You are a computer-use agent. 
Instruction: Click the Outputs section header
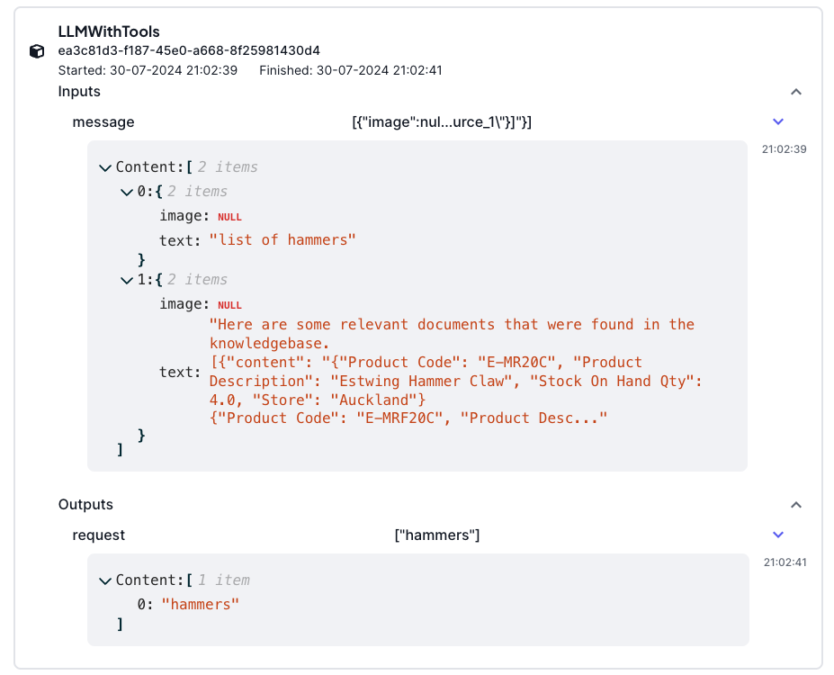[x=85, y=505]
